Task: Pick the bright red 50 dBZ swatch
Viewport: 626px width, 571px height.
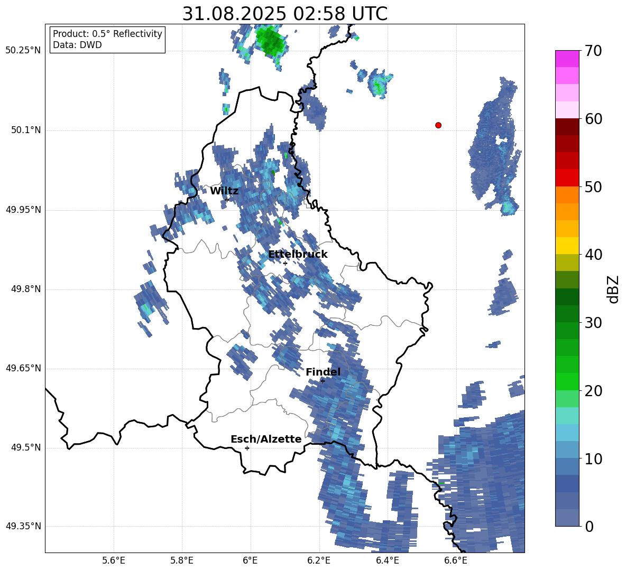Action: click(567, 178)
